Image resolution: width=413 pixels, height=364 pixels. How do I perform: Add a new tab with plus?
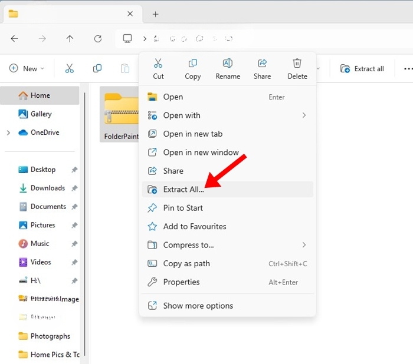(x=155, y=14)
